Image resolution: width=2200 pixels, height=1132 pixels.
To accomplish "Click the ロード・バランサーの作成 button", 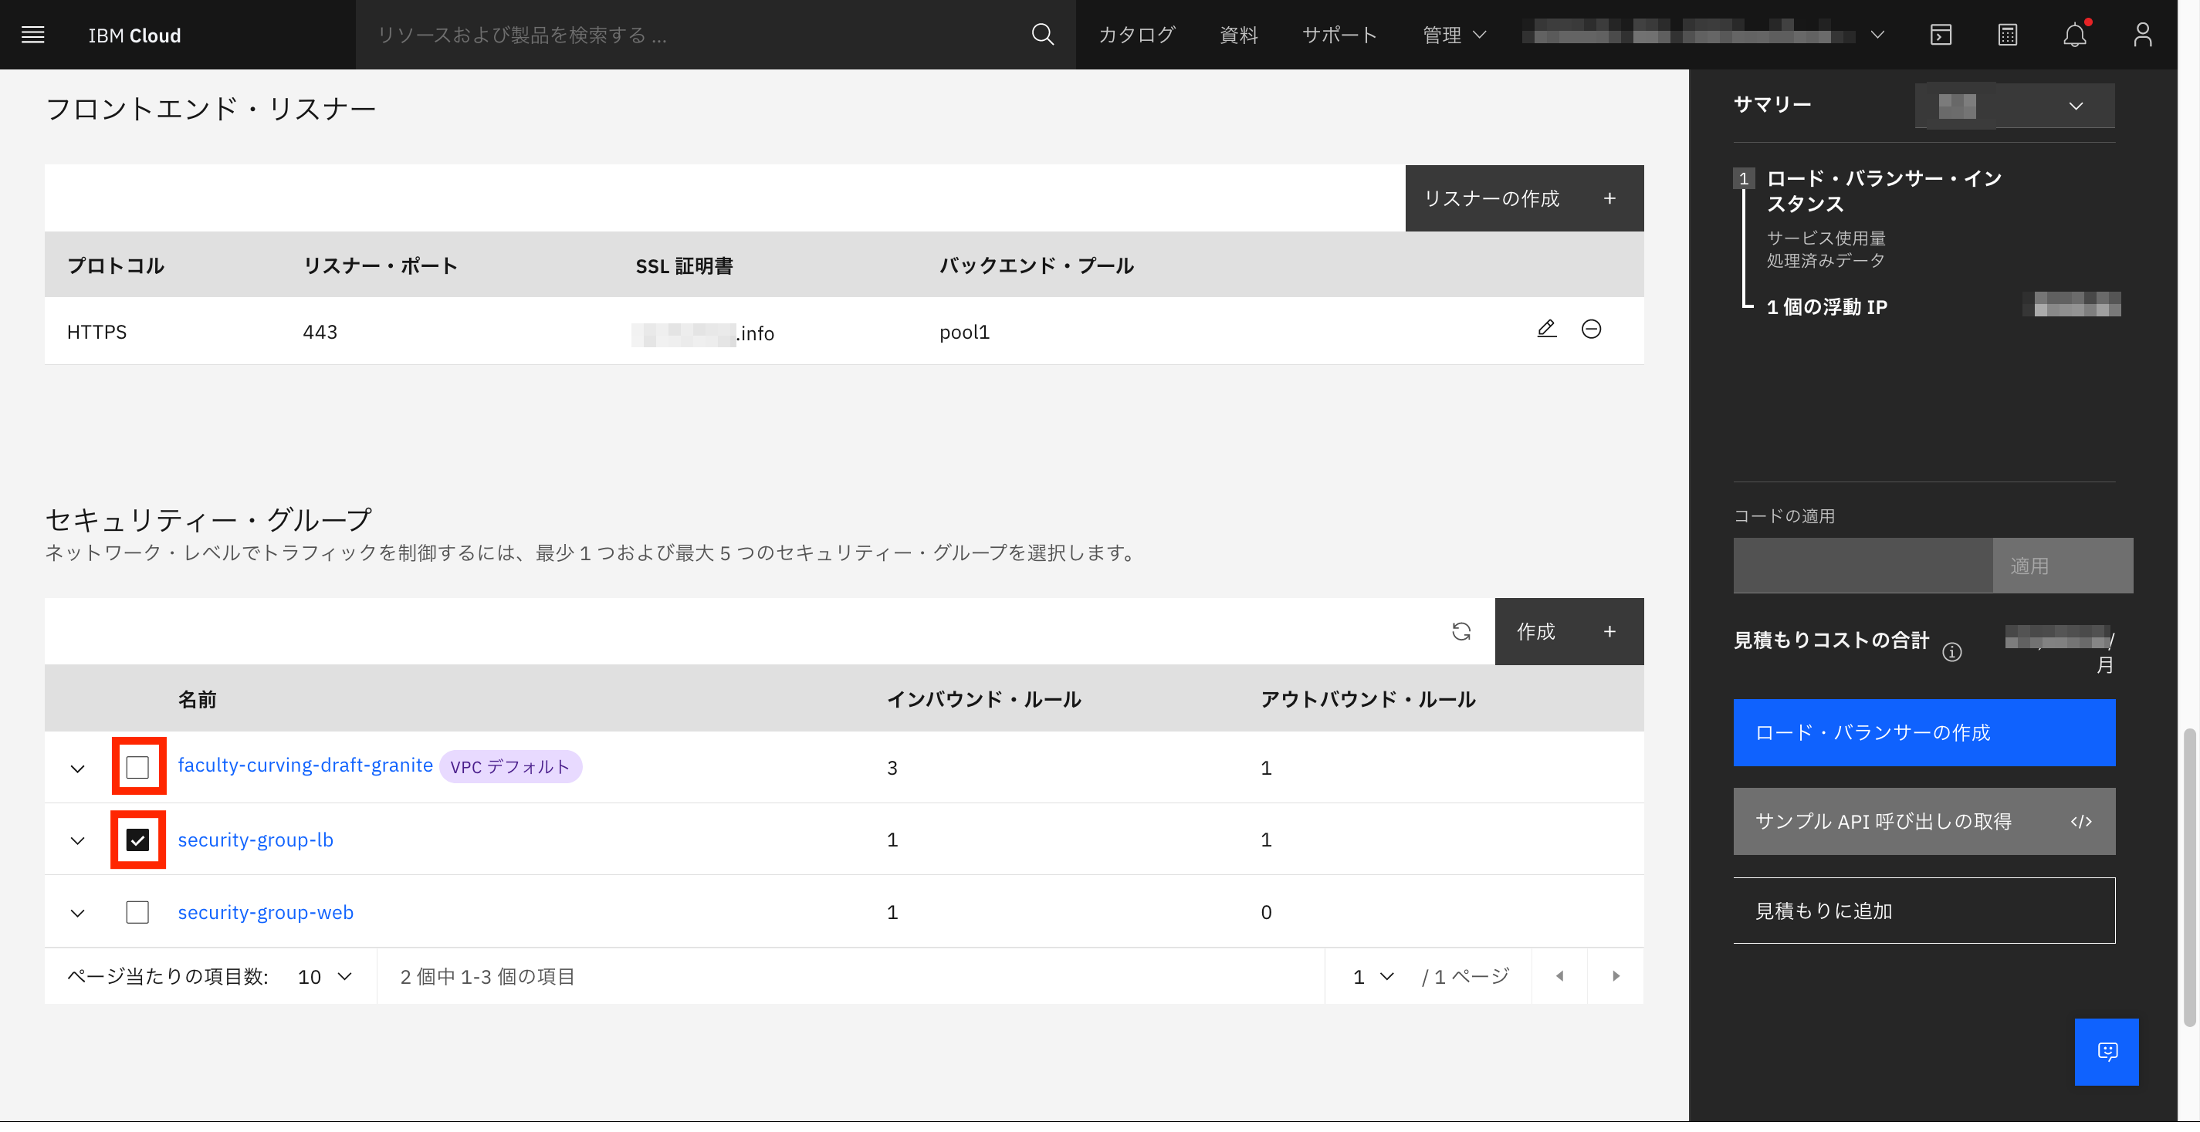I will (x=1924, y=732).
